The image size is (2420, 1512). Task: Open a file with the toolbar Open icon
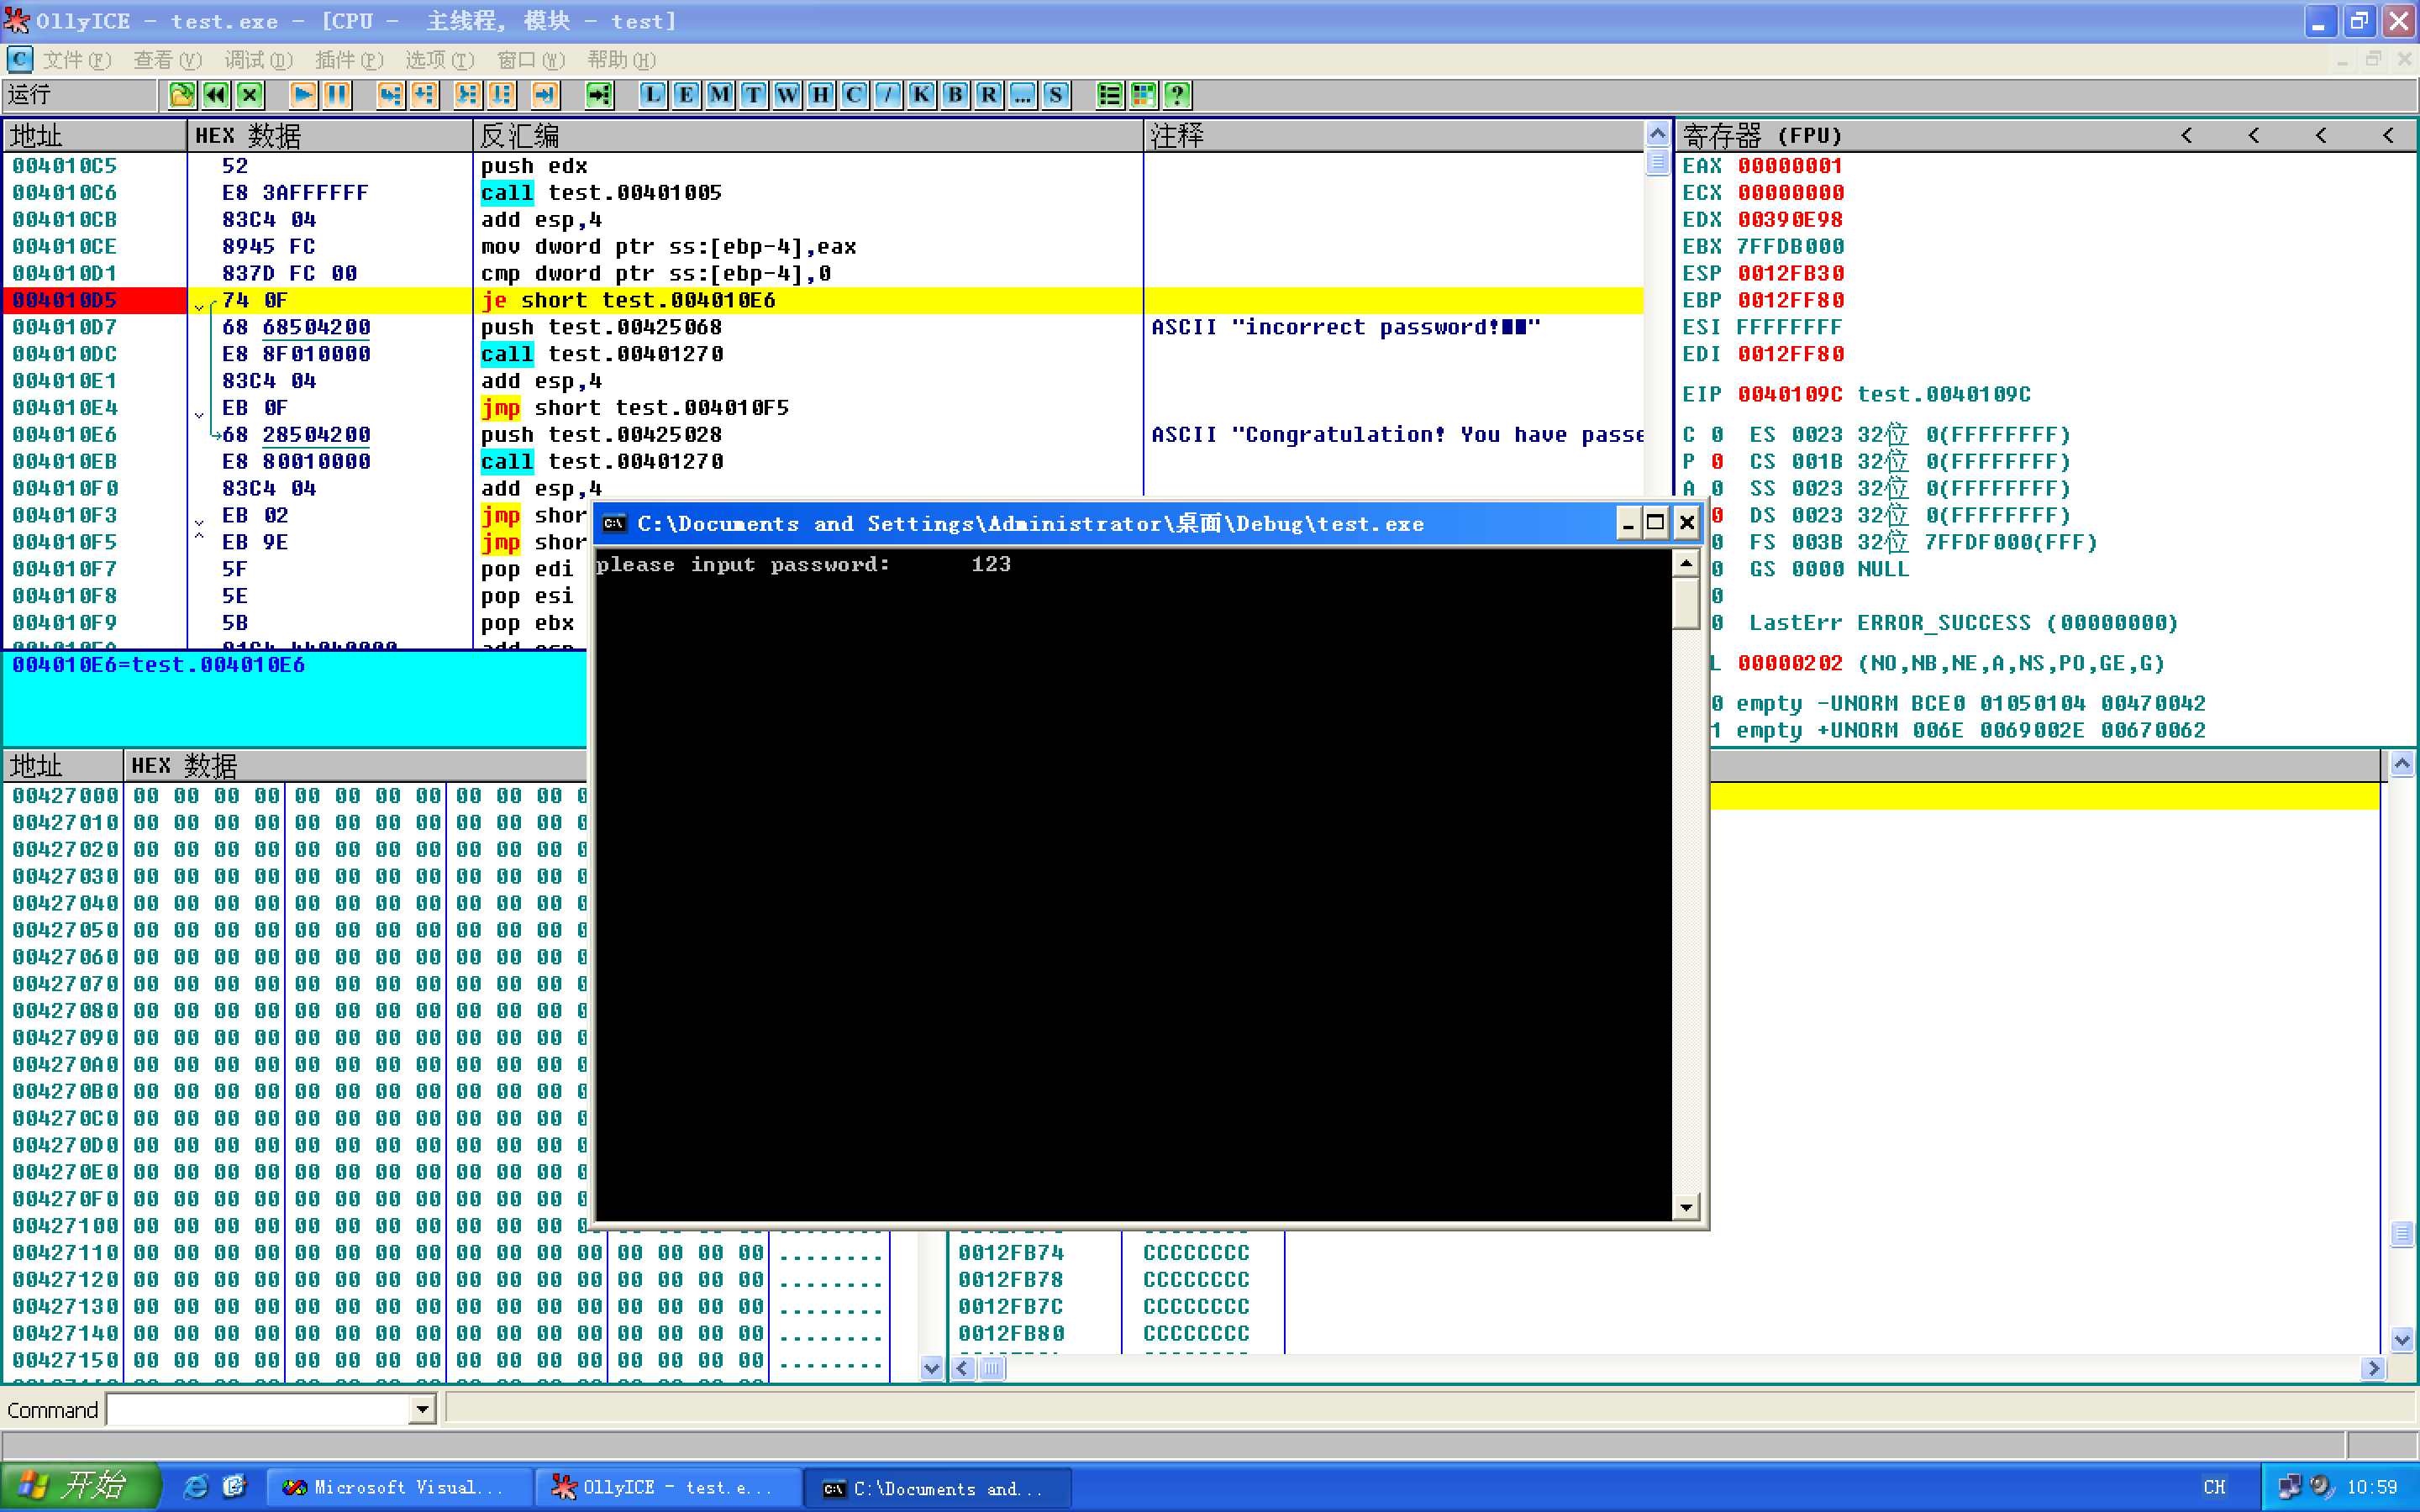pos(182,95)
